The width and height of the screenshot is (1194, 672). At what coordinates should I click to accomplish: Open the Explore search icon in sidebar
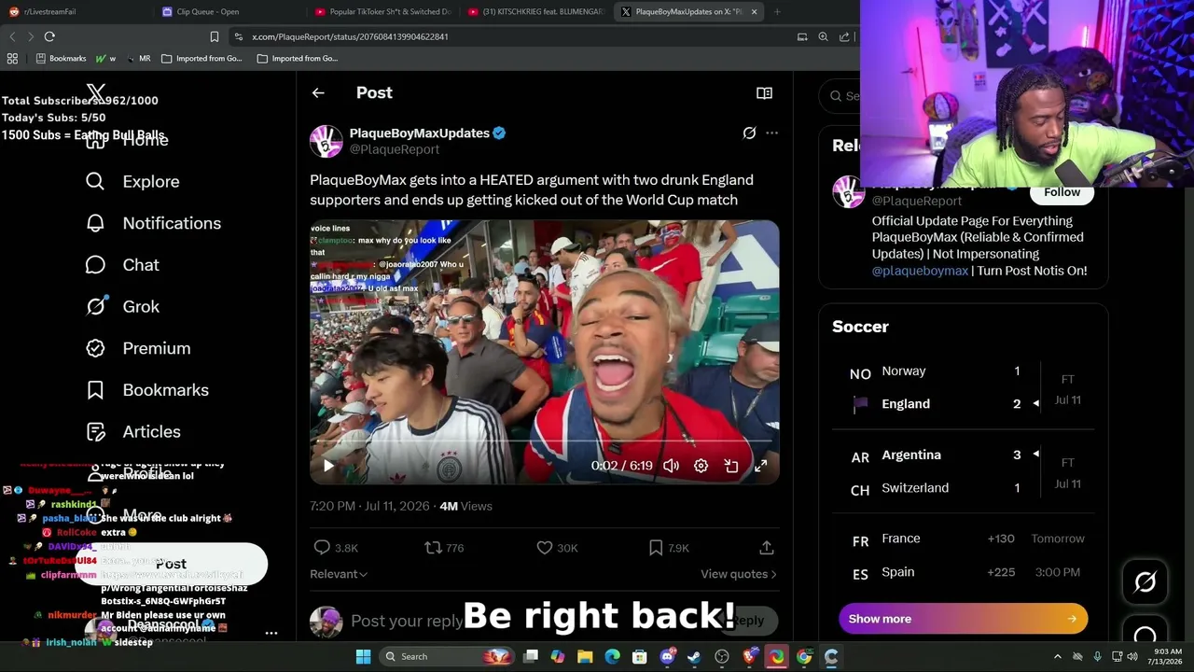pyautogui.click(x=95, y=181)
